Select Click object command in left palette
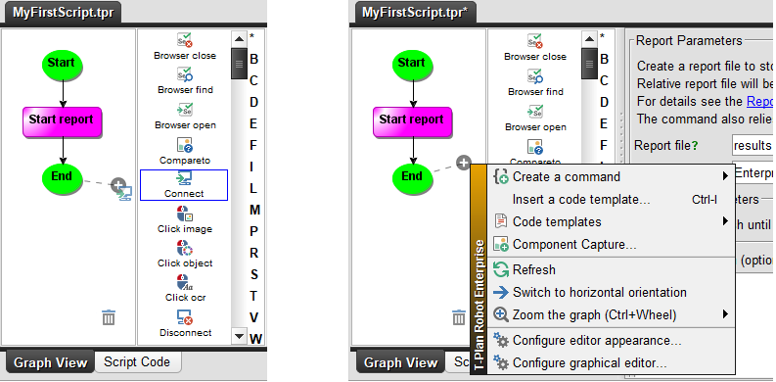 coord(185,254)
